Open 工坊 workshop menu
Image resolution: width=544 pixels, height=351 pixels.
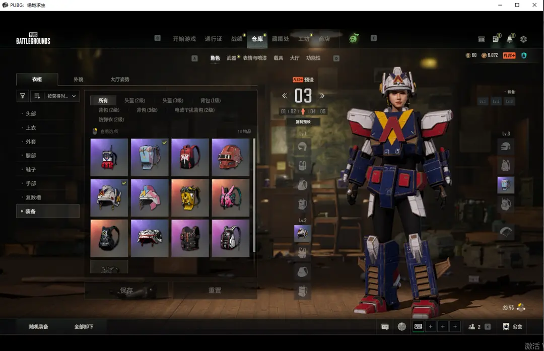click(304, 39)
